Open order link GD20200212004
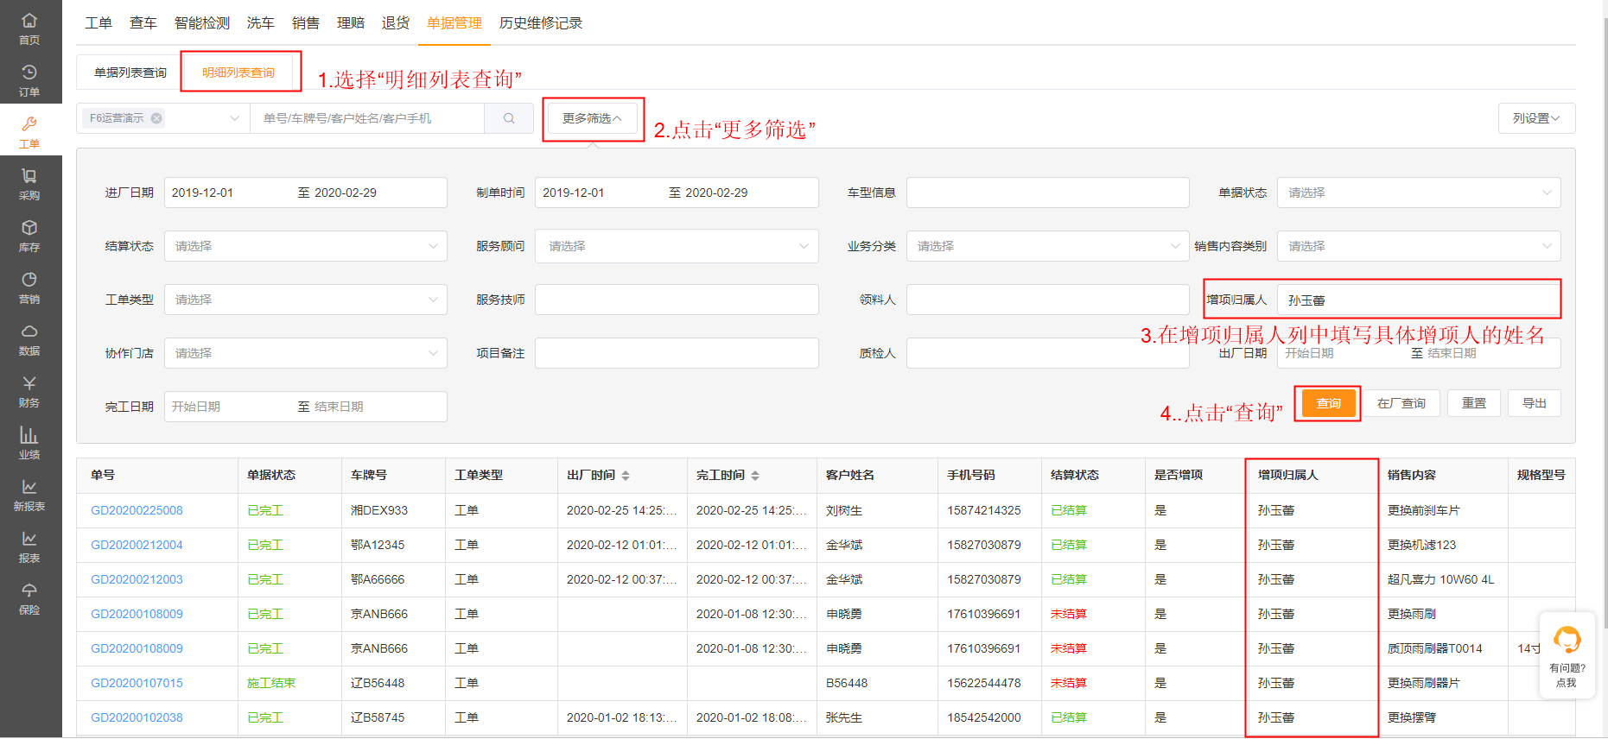Image resolution: width=1608 pixels, height=739 pixels. [137, 545]
